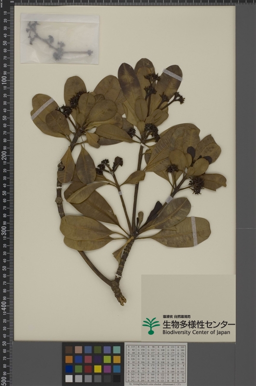Click the 生物多様性センター Japanese title
The height and width of the screenshot is (386, 256).
pos(199,324)
